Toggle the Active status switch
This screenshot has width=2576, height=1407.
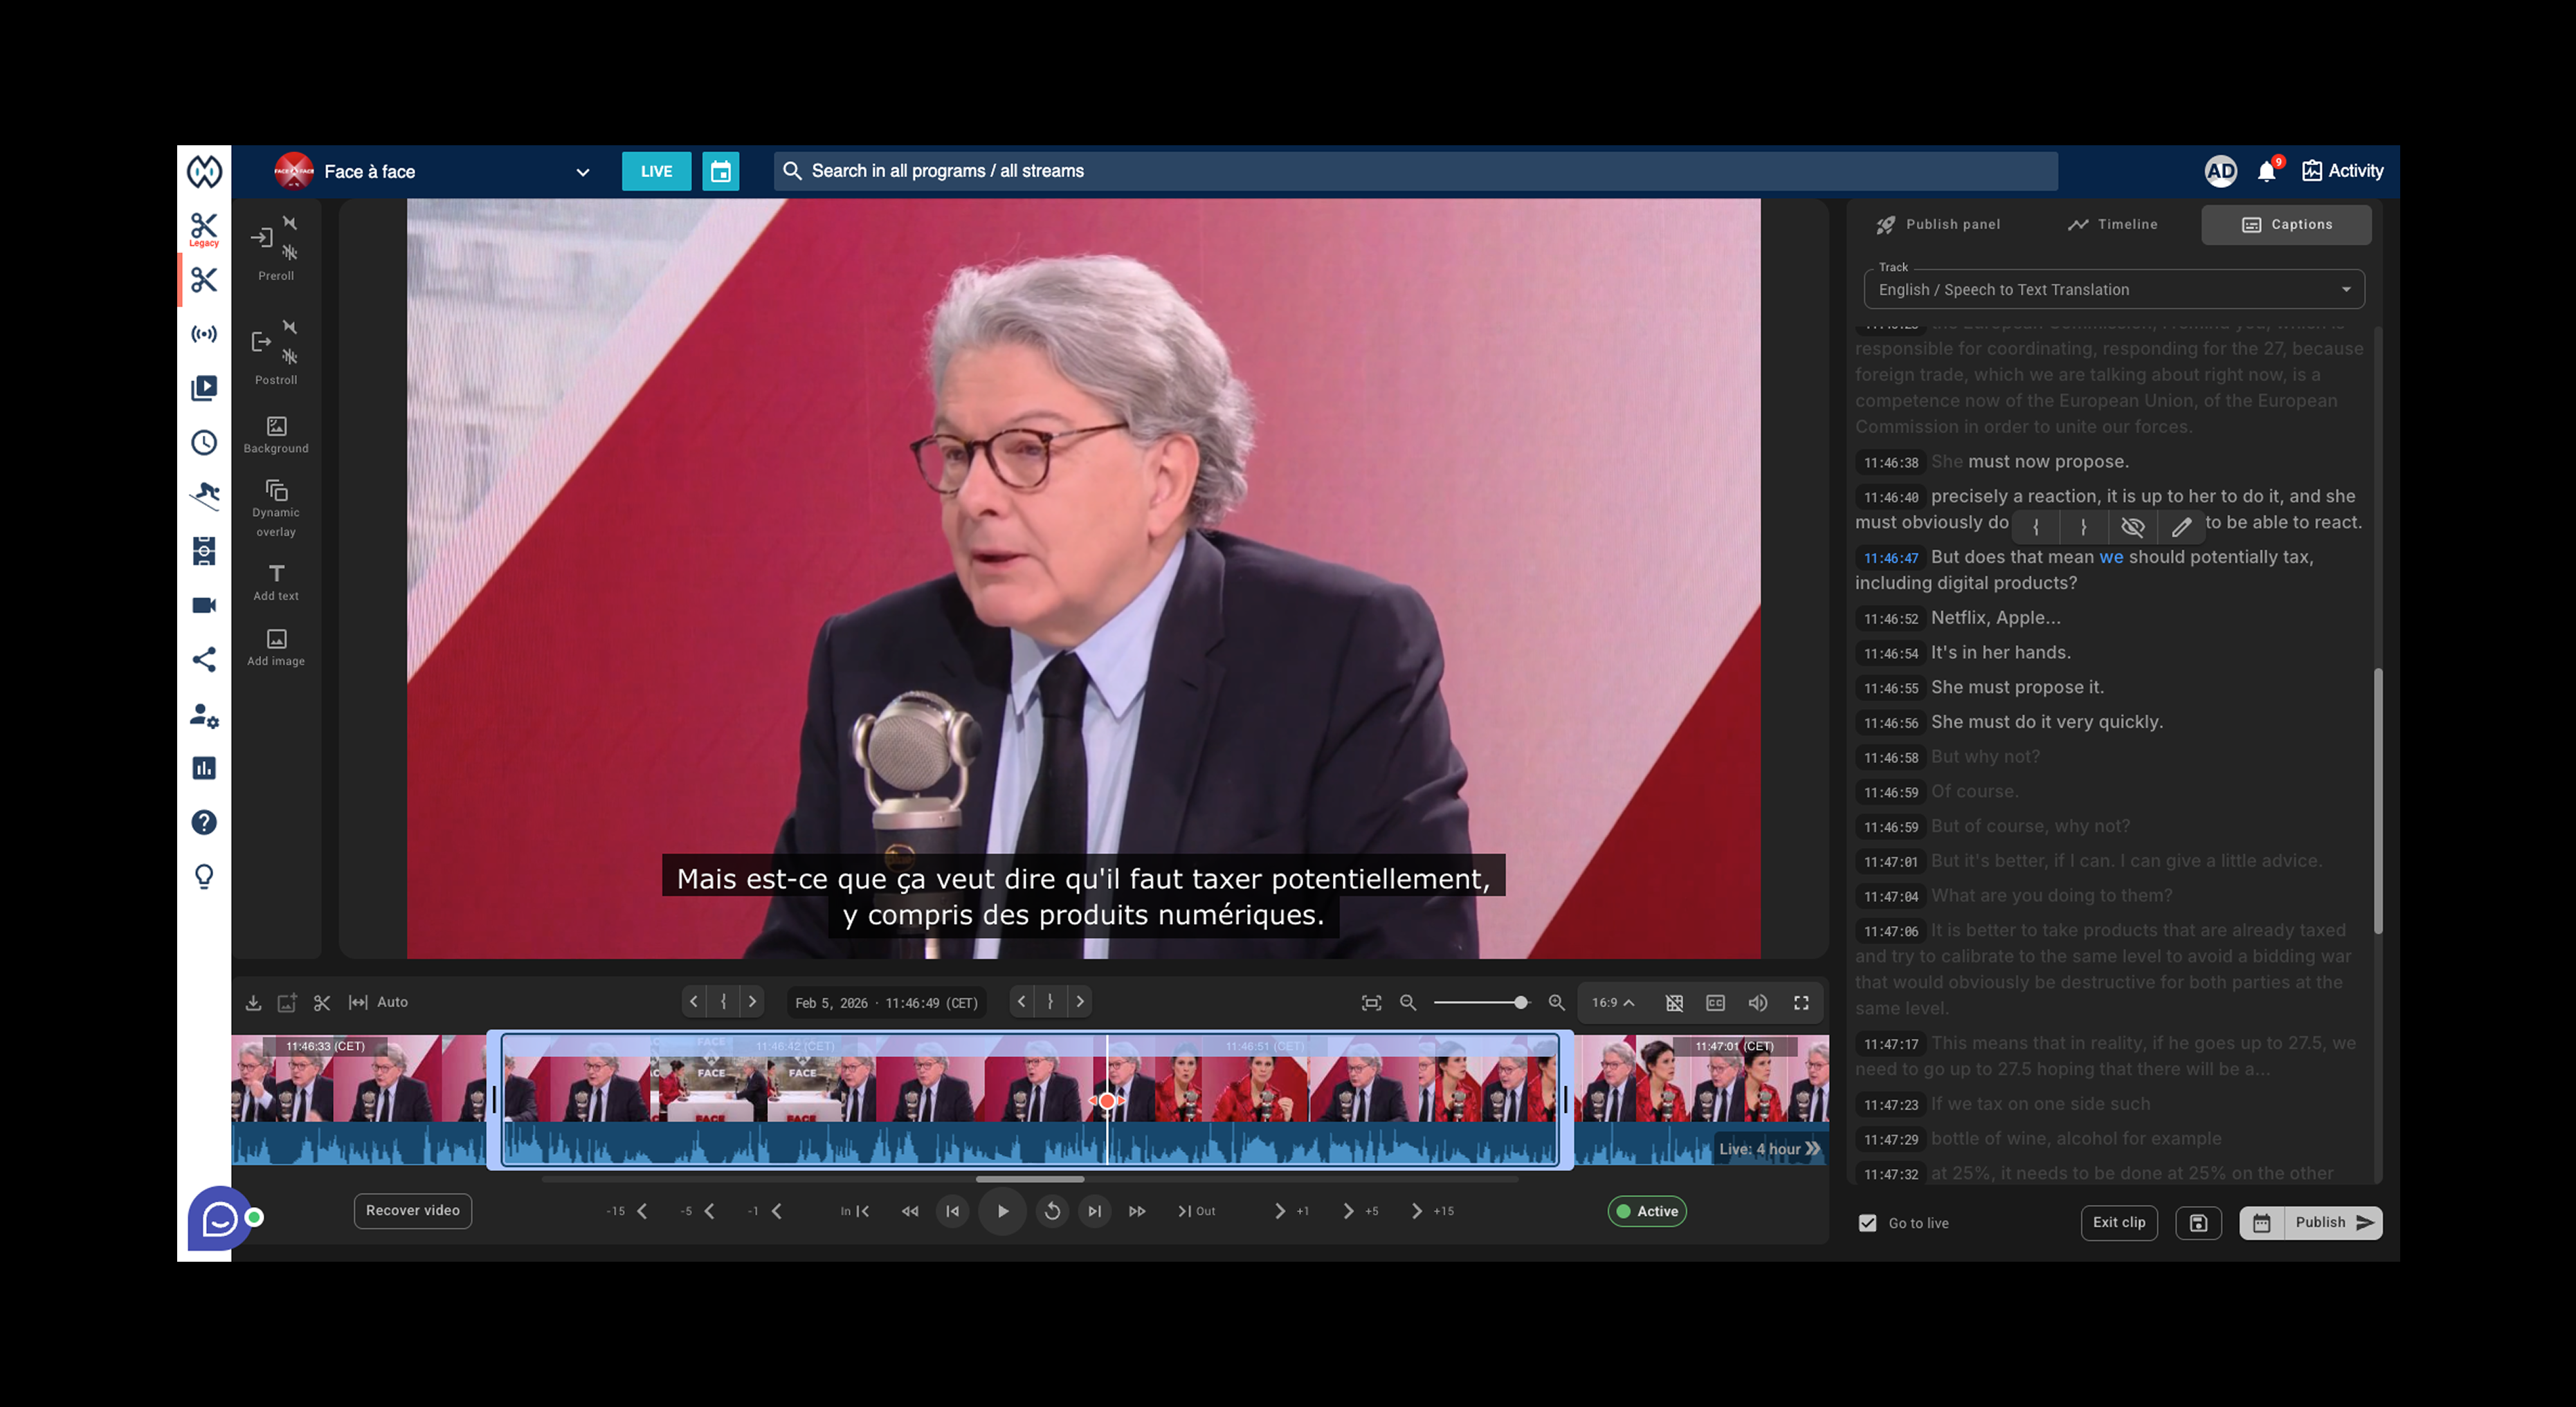pos(1646,1211)
